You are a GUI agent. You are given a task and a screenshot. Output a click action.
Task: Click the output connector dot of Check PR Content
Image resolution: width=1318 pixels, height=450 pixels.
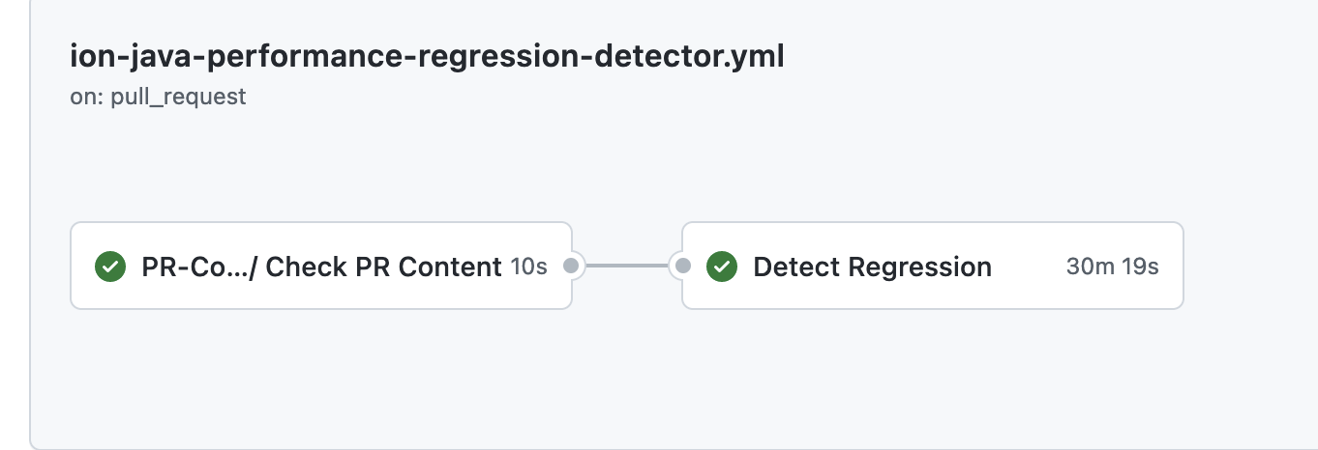point(571,266)
